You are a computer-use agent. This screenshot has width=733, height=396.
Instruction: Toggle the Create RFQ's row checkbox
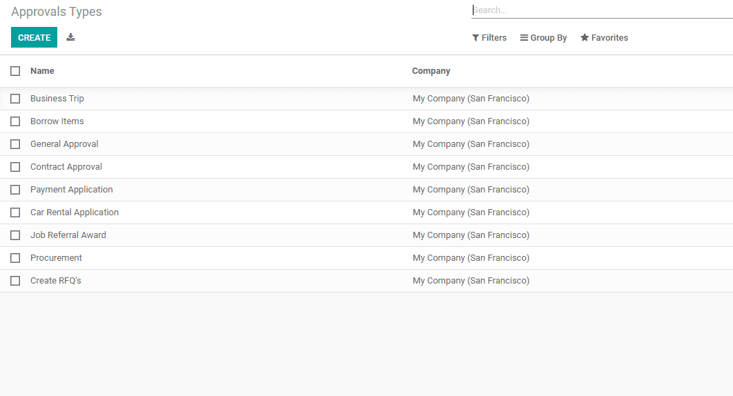pos(15,281)
